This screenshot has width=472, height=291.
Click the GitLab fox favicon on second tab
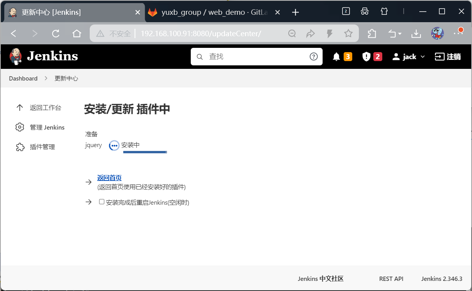coord(153,12)
